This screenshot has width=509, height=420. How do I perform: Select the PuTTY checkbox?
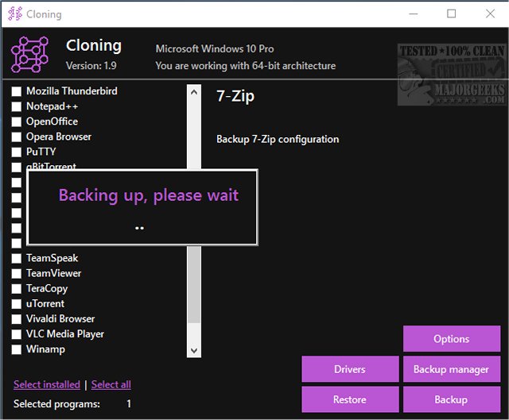(17, 152)
